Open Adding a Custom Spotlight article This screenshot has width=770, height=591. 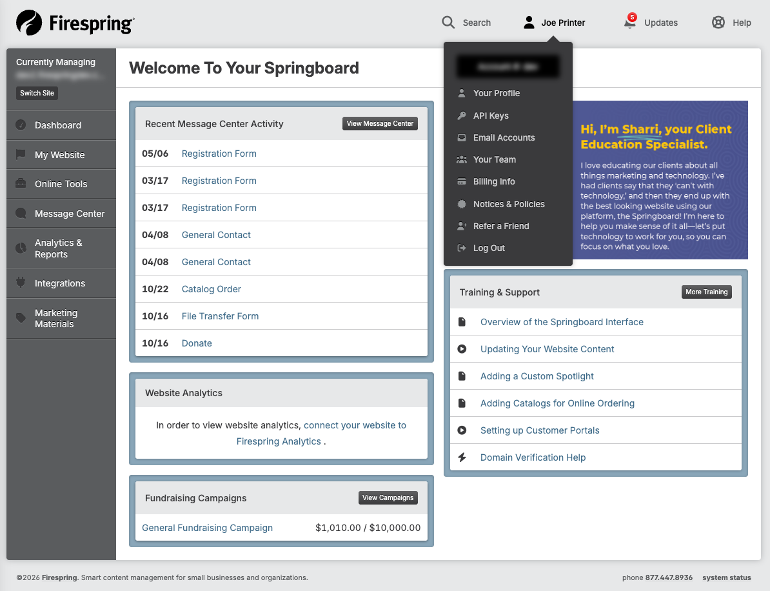click(x=537, y=376)
